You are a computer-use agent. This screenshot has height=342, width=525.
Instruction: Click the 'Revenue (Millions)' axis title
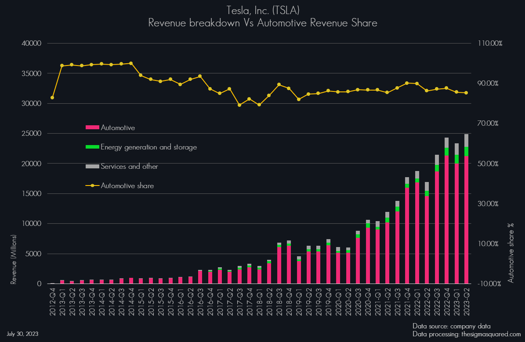tap(13, 260)
